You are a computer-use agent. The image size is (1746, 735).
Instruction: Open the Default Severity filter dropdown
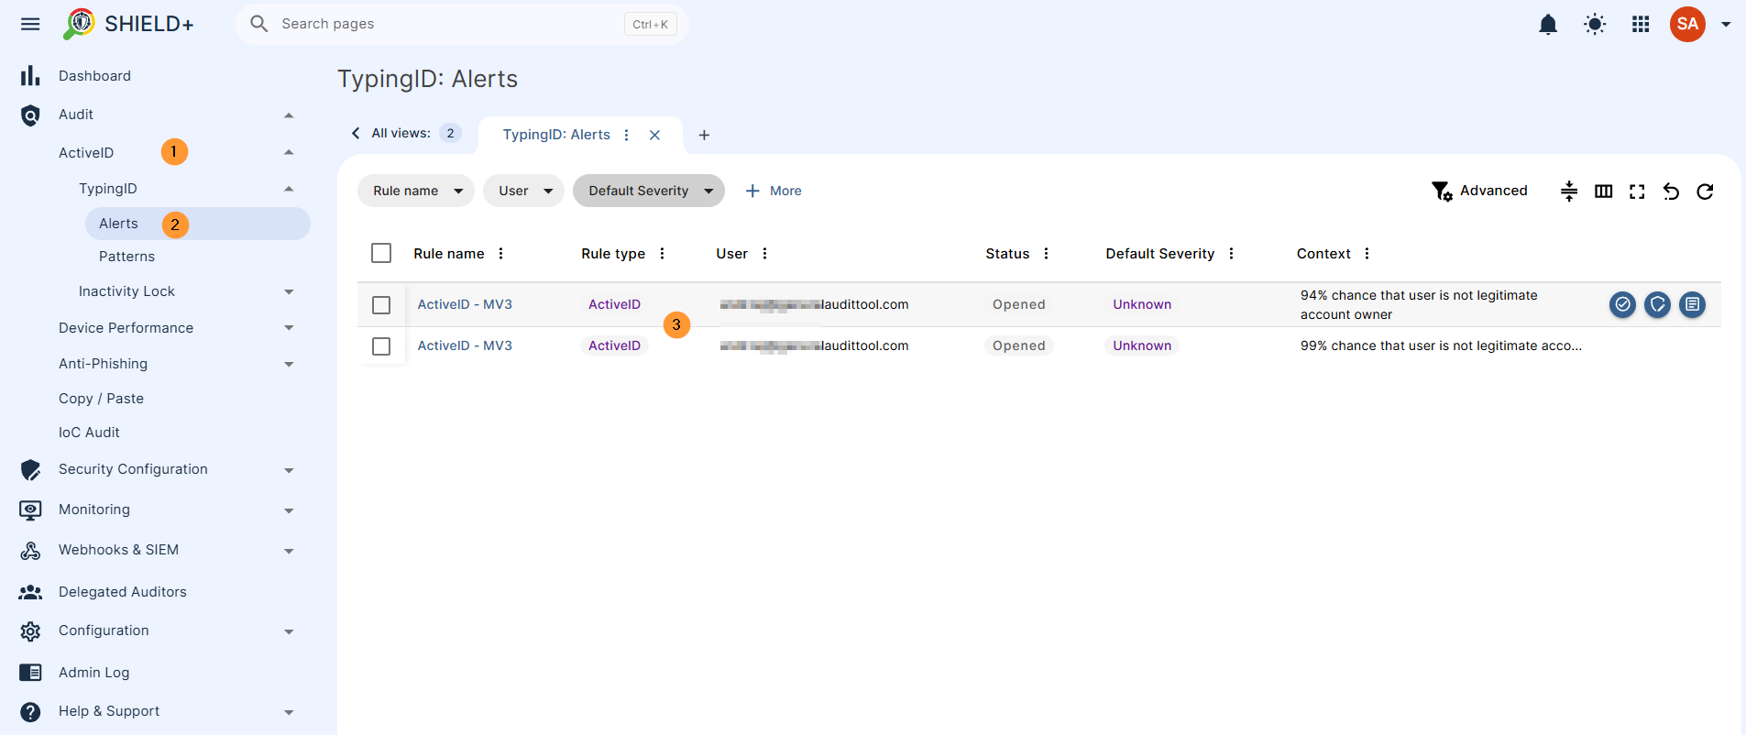[x=648, y=191]
